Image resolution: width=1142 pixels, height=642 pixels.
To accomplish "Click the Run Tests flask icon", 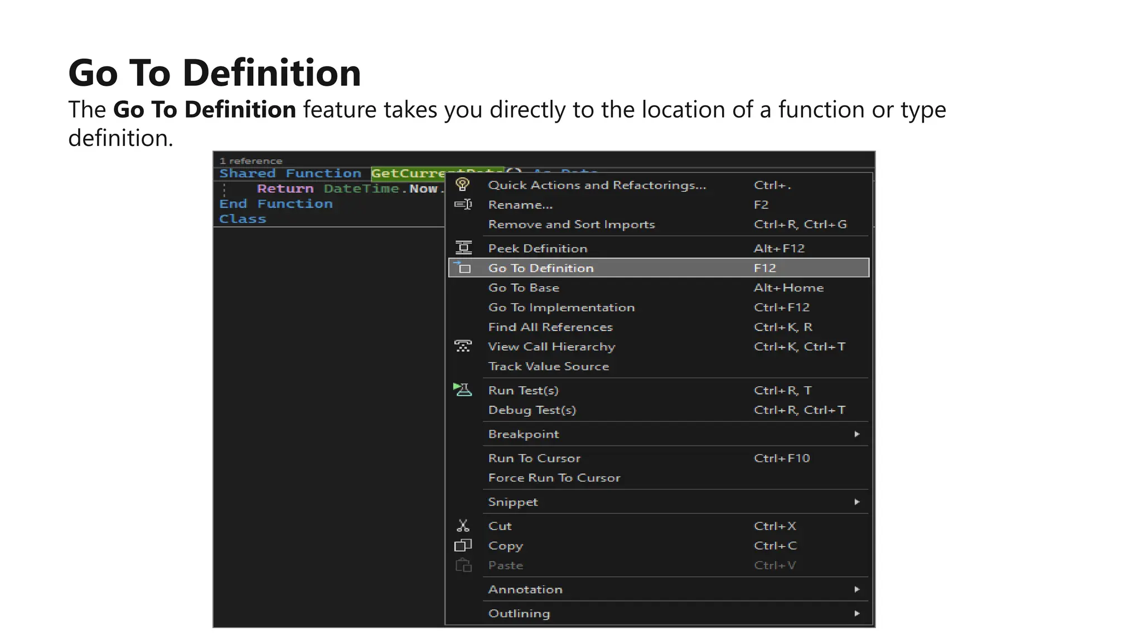I will tap(462, 390).
